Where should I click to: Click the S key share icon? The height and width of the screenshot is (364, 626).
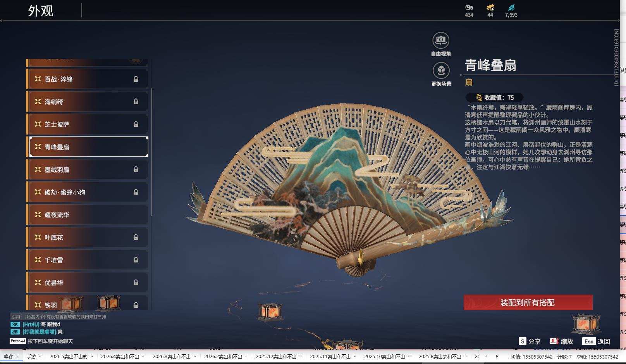coord(523,341)
